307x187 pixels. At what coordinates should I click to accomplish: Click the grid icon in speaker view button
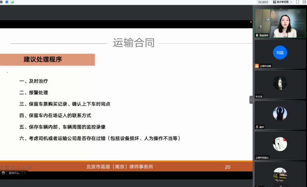pos(275,2)
